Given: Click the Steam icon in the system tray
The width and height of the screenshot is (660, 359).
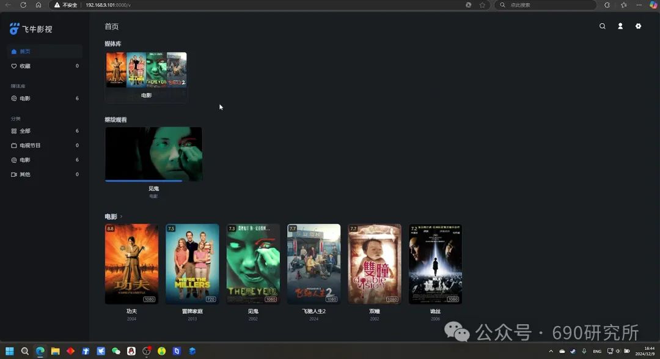Looking at the screenshot, I should (x=573, y=351).
